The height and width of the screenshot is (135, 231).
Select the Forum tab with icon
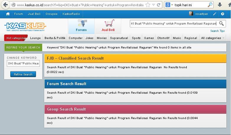(x=81, y=26)
